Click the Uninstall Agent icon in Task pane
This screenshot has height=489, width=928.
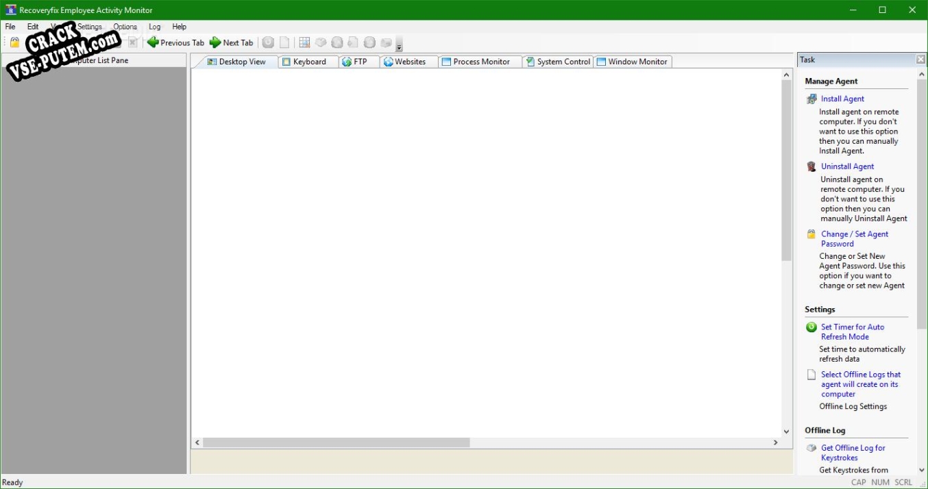[811, 166]
